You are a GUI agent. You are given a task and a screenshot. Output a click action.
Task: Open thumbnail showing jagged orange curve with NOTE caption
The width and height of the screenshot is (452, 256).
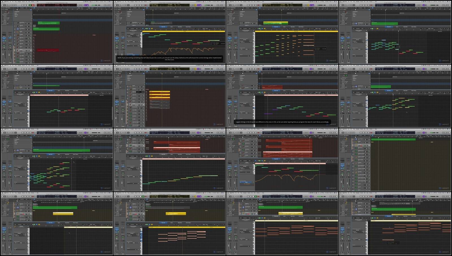coord(169,32)
